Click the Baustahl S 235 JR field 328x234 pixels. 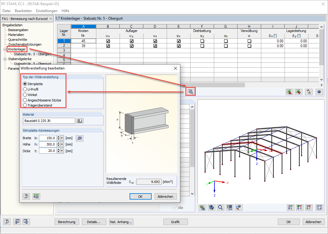pyautogui.click(x=49, y=121)
